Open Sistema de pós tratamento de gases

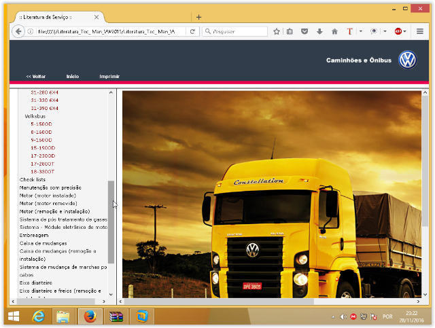click(x=63, y=219)
